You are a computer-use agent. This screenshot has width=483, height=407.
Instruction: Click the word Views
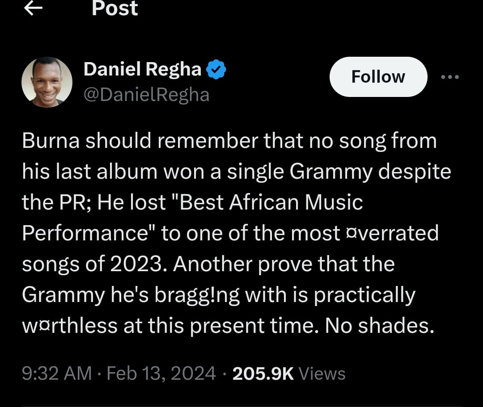[x=322, y=373]
